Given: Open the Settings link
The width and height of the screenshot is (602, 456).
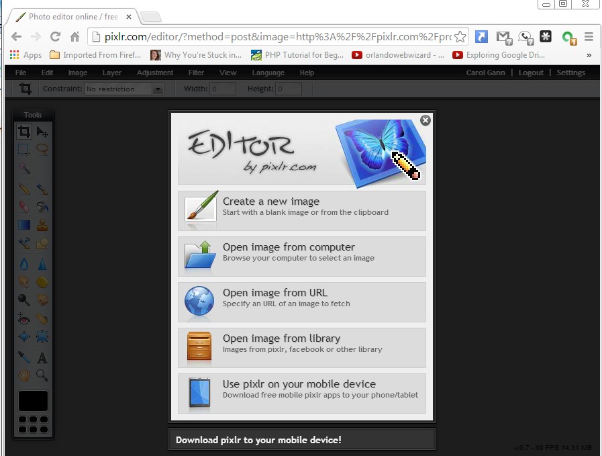Looking at the screenshot, I should [x=571, y=73].
